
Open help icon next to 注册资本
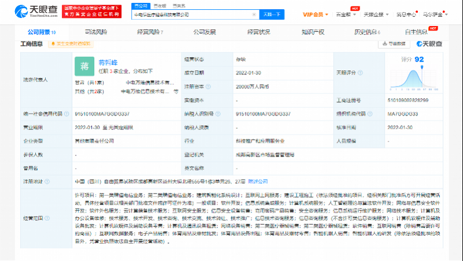coord(208,87)
